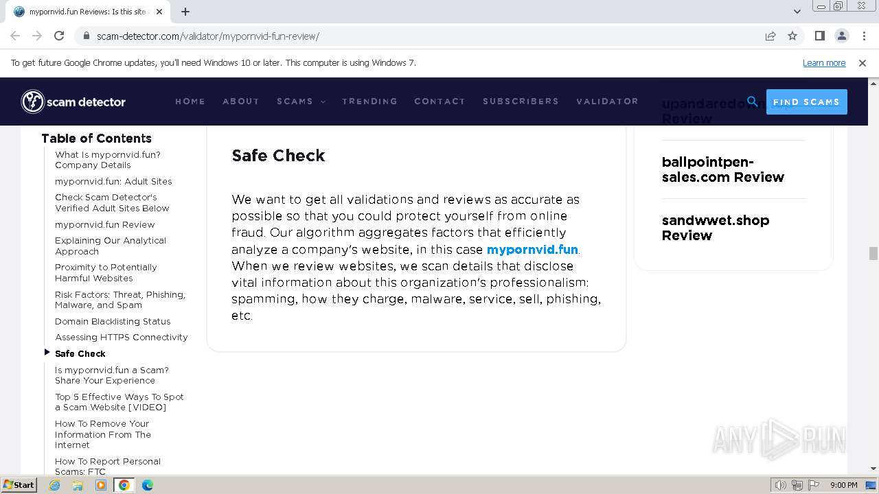This screenshot has height=494, width=879.
Task: Reload the page
Action: tap(59, 36)
